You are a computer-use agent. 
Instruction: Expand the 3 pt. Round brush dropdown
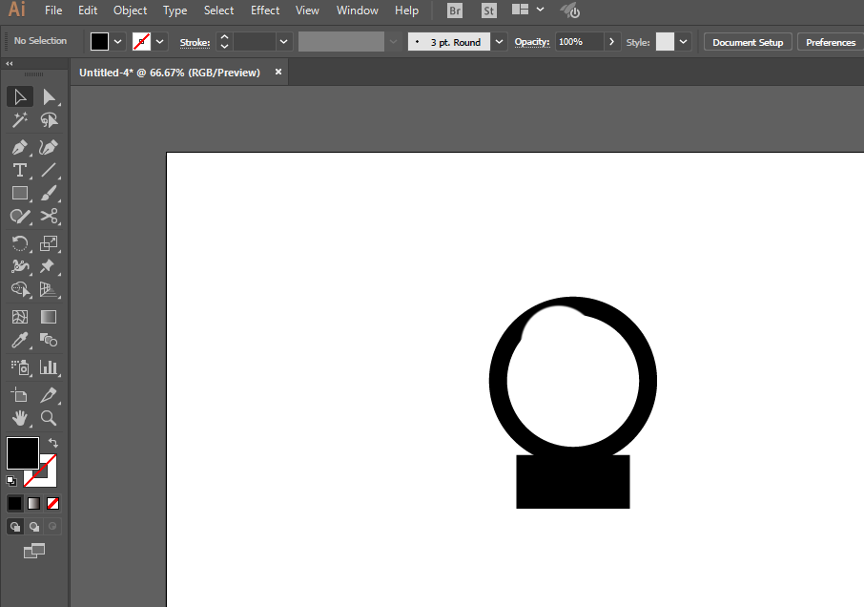coord(500,42)
